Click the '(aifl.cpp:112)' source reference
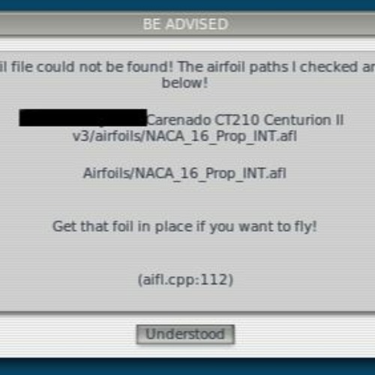 tap(185, 280)
